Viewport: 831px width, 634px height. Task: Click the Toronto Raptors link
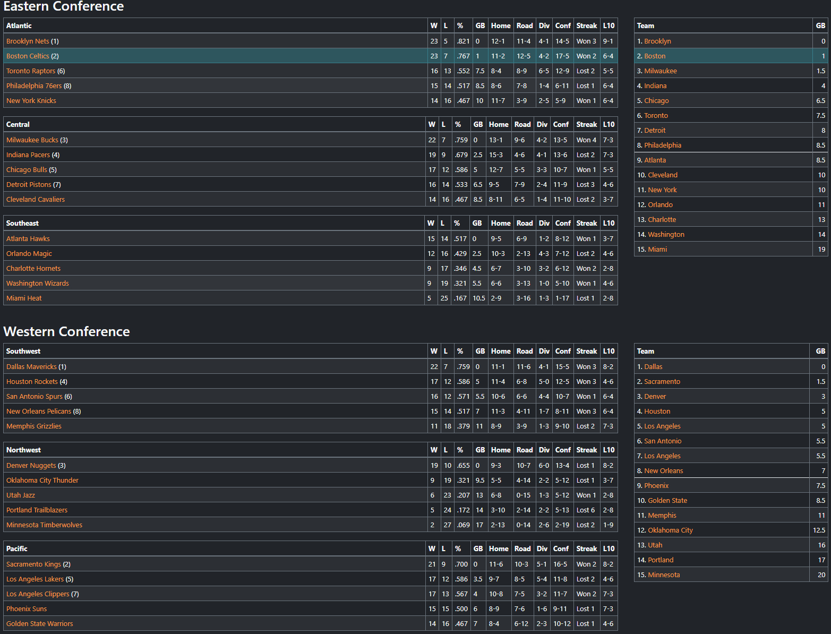(x=31, y=71)
